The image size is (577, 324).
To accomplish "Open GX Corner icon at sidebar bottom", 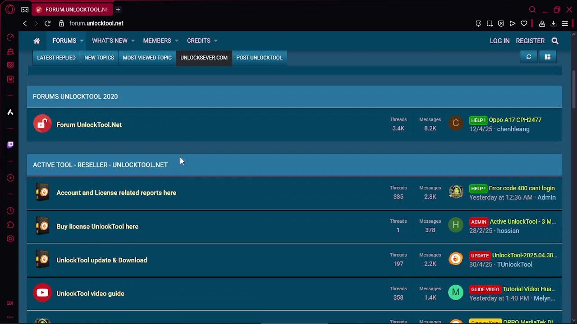I will 10,303.
